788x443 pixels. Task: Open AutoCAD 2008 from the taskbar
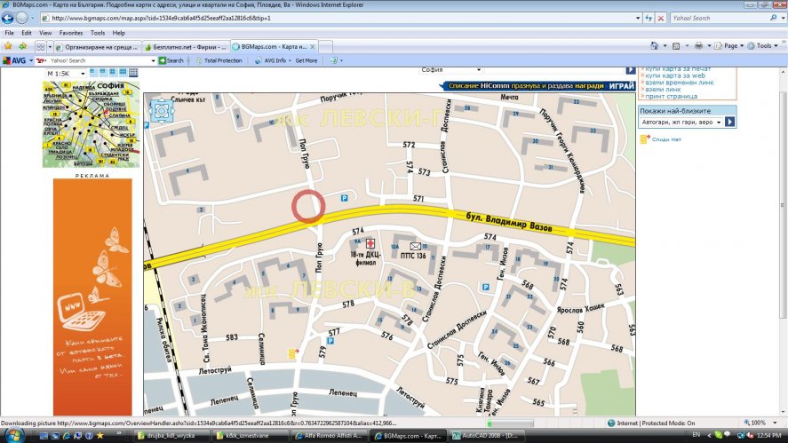coord(483,436)
